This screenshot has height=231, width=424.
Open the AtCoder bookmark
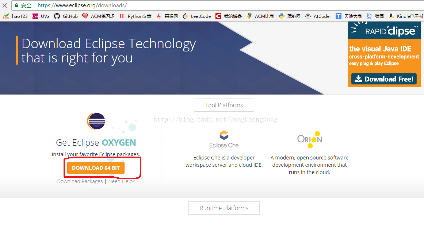(x=318, y=16)
